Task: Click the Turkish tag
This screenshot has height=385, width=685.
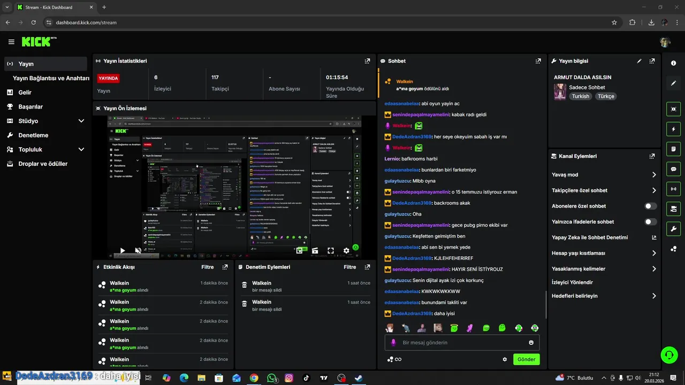Action: (580, 96)
